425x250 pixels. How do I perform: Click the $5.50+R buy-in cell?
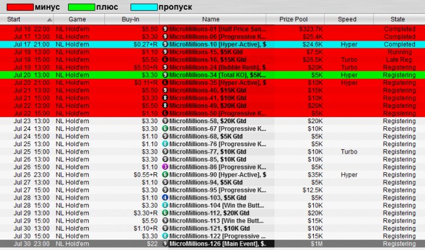point(146,67)
